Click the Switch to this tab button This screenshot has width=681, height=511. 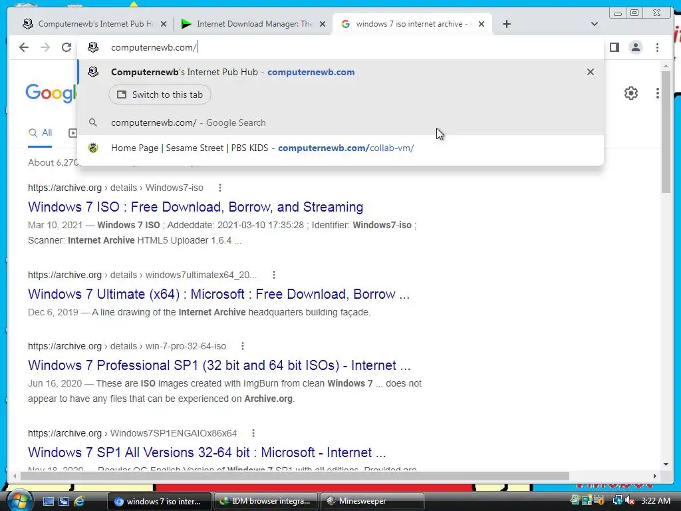(x=160, y=94)
